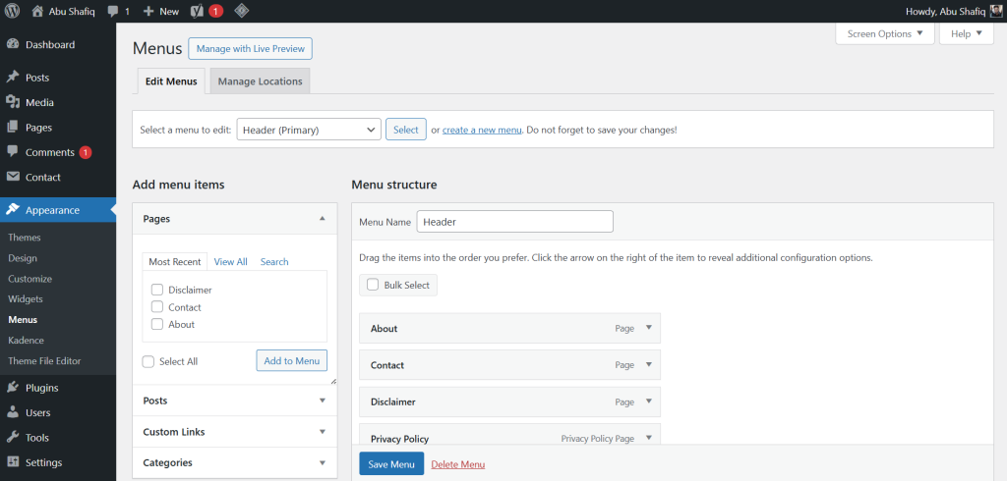Click the Appearance paintbrush icon
Image resolution: width=1007 pixels, height=481 pixels.
12,210
